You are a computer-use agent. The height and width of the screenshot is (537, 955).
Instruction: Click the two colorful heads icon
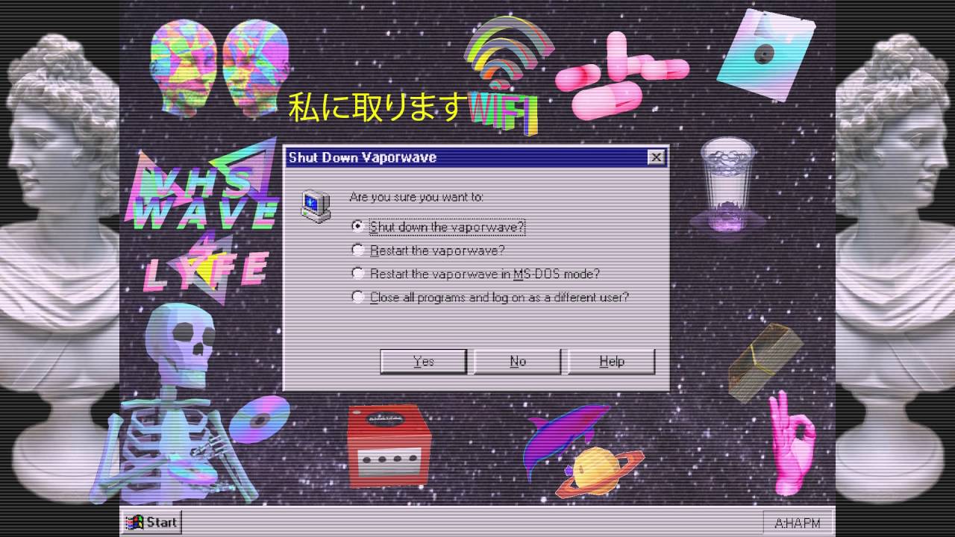pyautogui.click(x=219, y=67)
